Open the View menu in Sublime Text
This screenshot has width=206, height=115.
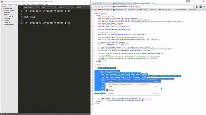(x=20, y=4)
